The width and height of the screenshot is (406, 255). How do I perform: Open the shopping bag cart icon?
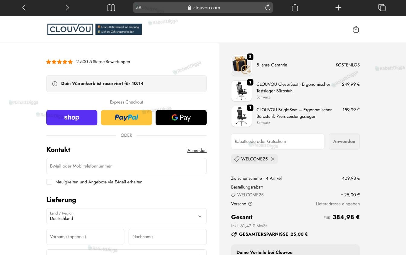[x=356, y=29]
